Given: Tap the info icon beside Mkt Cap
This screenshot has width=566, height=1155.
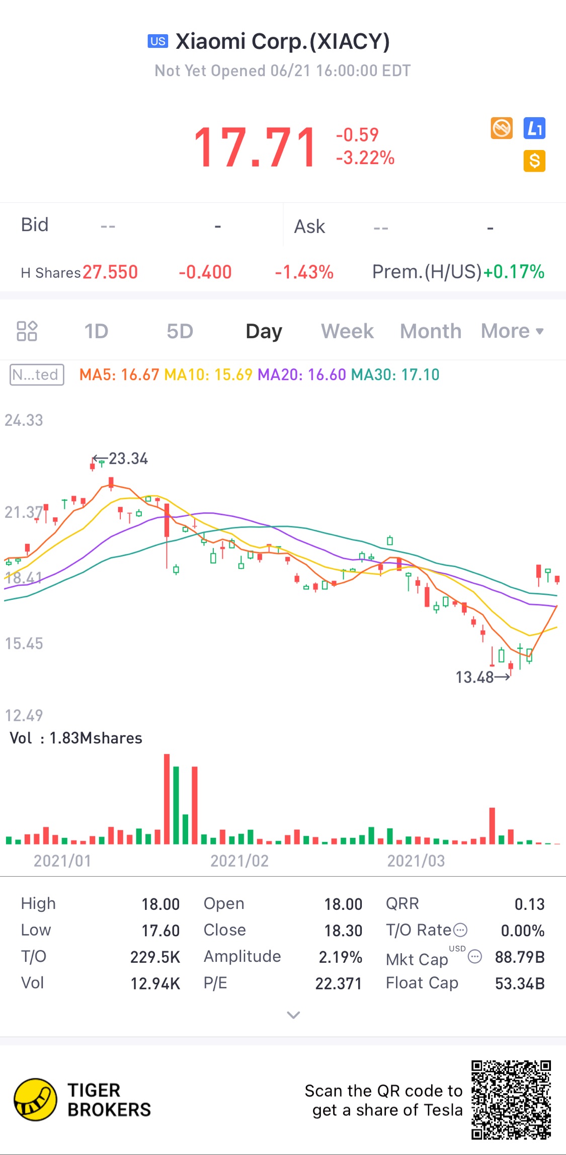Looking at the screenshot, I should tap(475, 957).
